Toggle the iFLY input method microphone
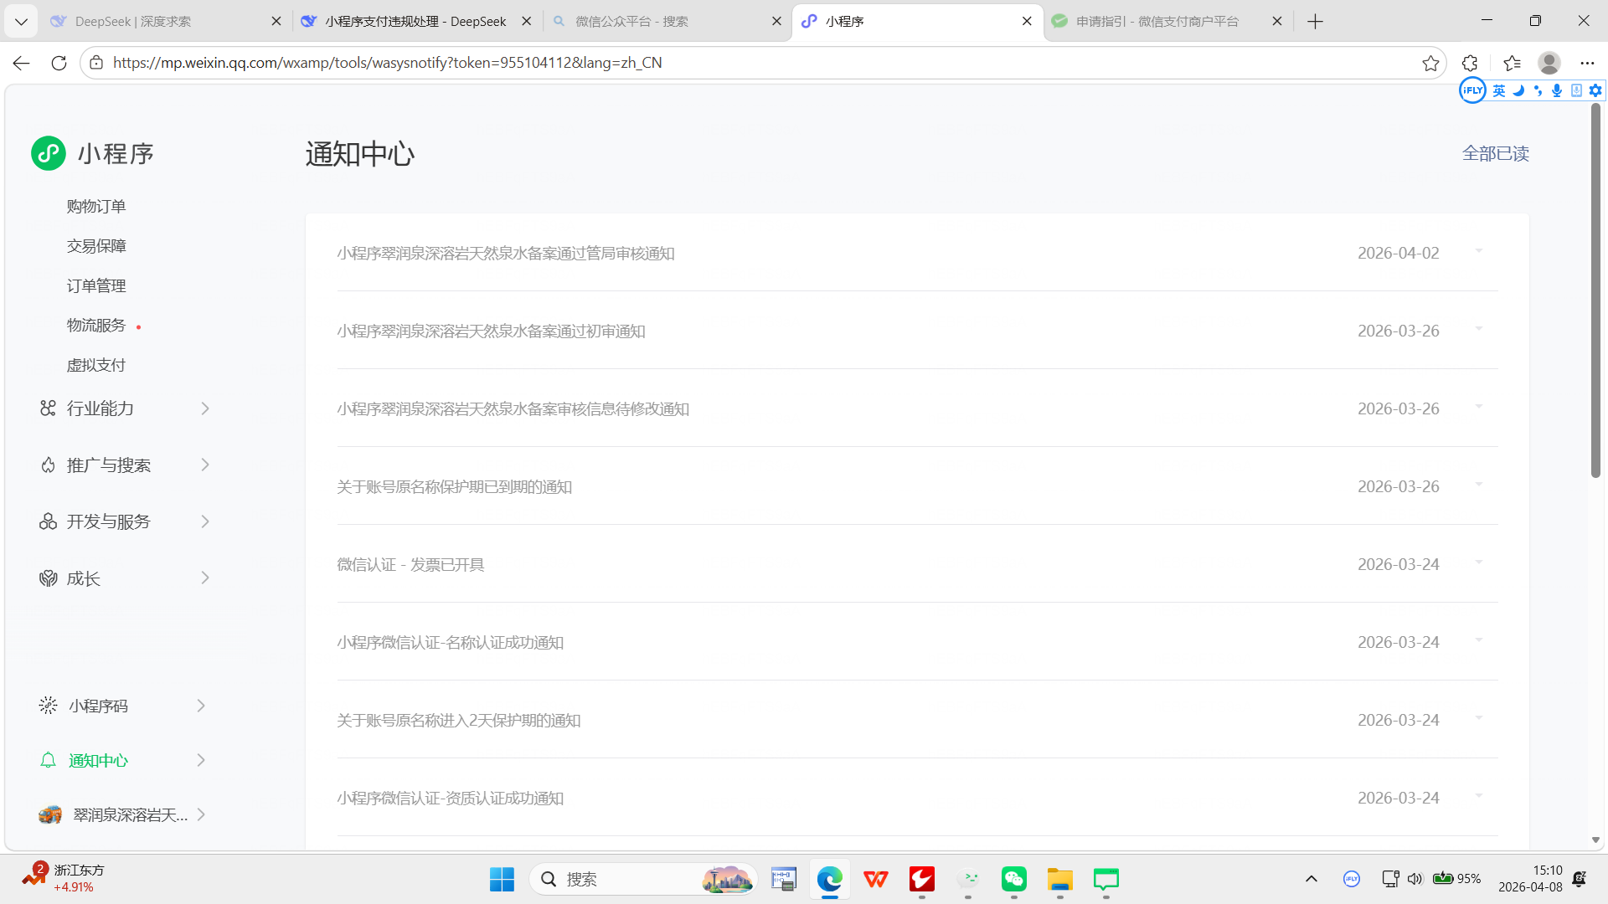The height and width of the screenshot is (904, 1608). pos(1556,90)
